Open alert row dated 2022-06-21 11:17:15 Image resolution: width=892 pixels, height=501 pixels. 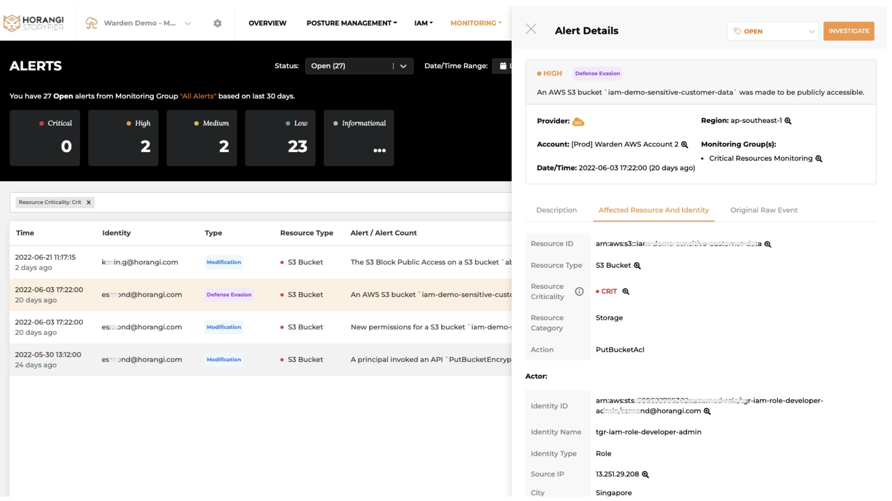pyautogui.click(x=260, y=262)
